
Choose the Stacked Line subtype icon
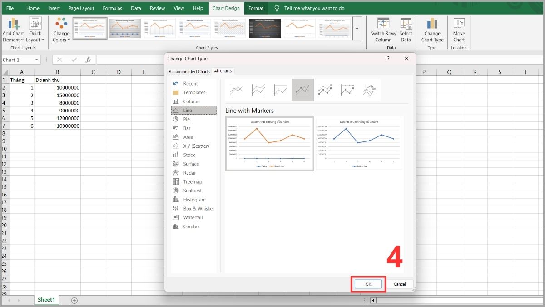258,90
